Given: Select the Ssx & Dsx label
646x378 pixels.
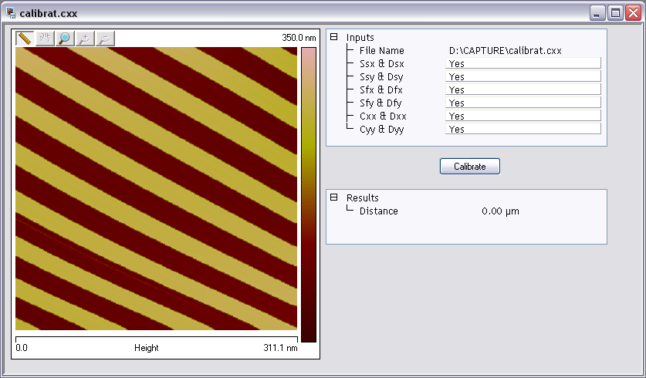Looking at the screenshot, I should (x=381, y=64).
